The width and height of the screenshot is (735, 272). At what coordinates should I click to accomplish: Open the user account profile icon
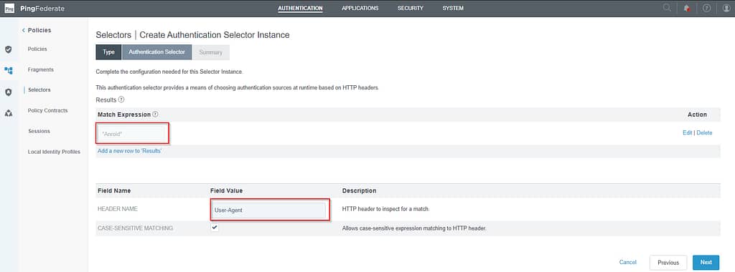[726, 9]
